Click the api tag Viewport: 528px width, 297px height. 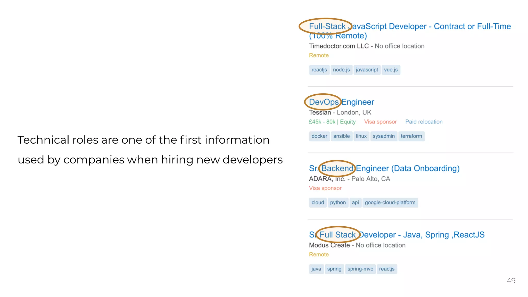[355, 203]
